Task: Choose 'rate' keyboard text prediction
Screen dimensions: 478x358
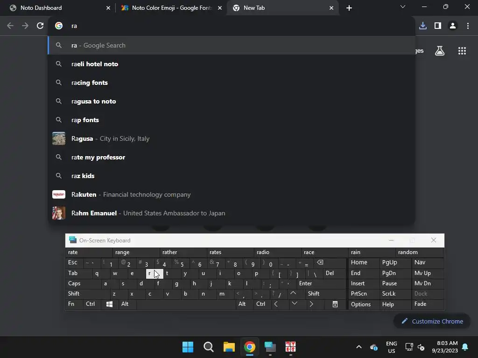Action: pyautogui.click(x=89, y=252)
